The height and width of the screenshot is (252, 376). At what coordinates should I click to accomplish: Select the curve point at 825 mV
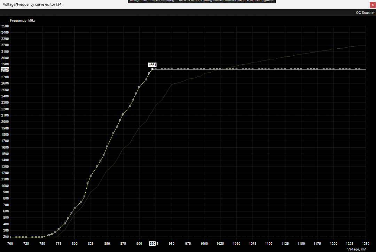coord(91,176)
